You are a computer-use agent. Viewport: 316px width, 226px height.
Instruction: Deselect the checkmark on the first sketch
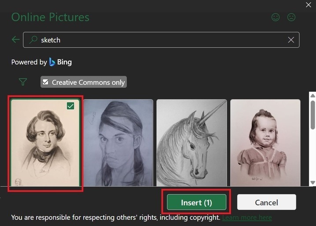click(x=71, y=106)
